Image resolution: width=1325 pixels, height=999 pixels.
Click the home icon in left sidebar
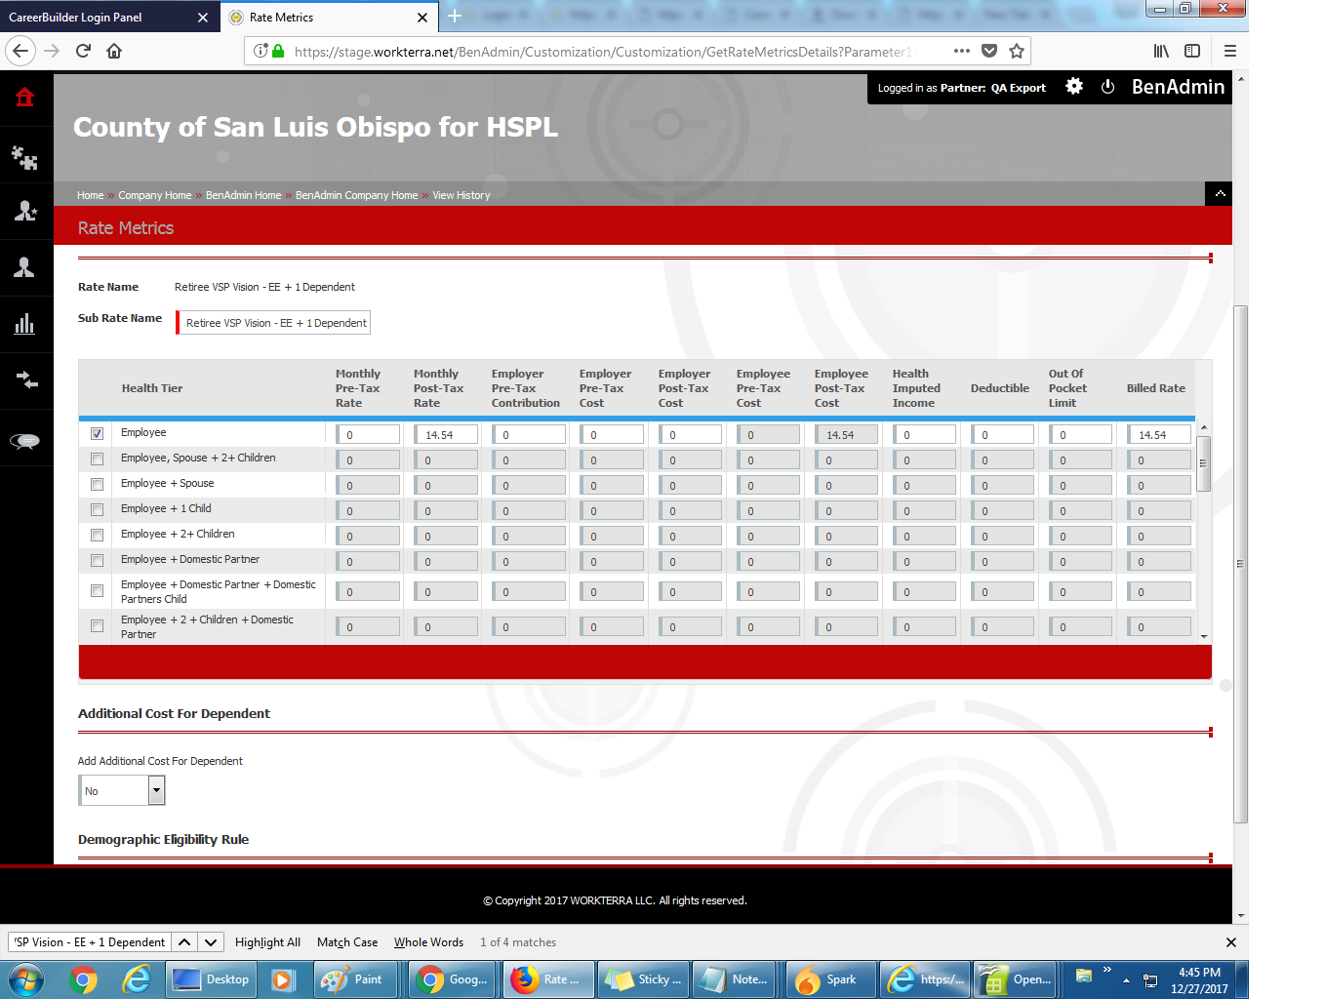click(25, 97)
